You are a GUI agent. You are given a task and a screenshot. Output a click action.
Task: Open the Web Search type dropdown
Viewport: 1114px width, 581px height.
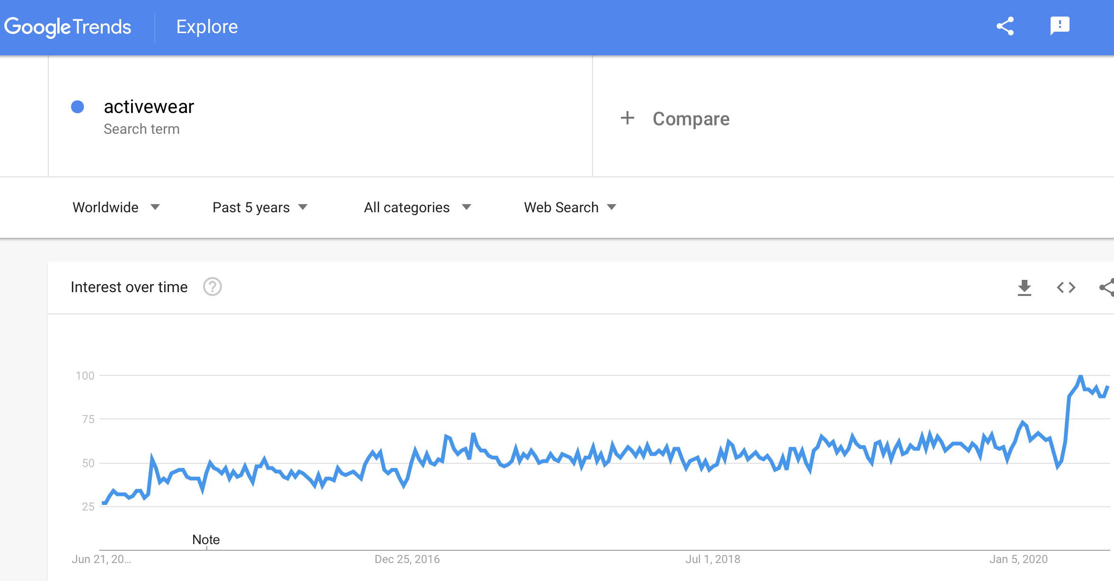(x=570, y=208)
